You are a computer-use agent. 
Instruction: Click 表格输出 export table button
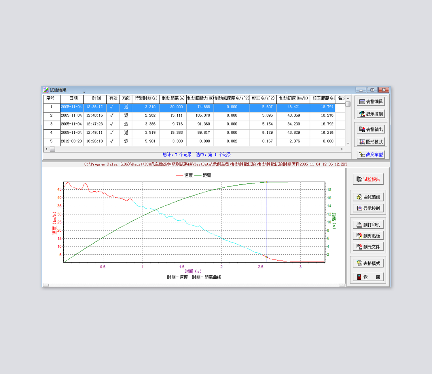(x=371, y=129)
